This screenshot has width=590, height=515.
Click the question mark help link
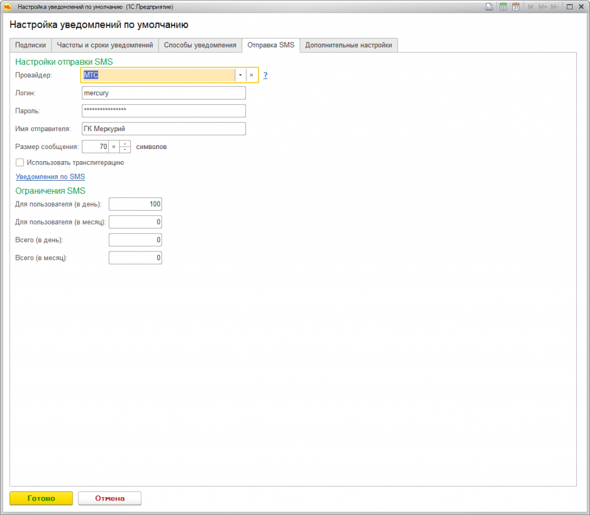[265, 75]
